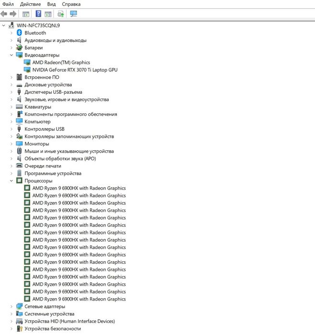Collapse the WIN-NFC735CQNL9 root node

tap(3, 25)
